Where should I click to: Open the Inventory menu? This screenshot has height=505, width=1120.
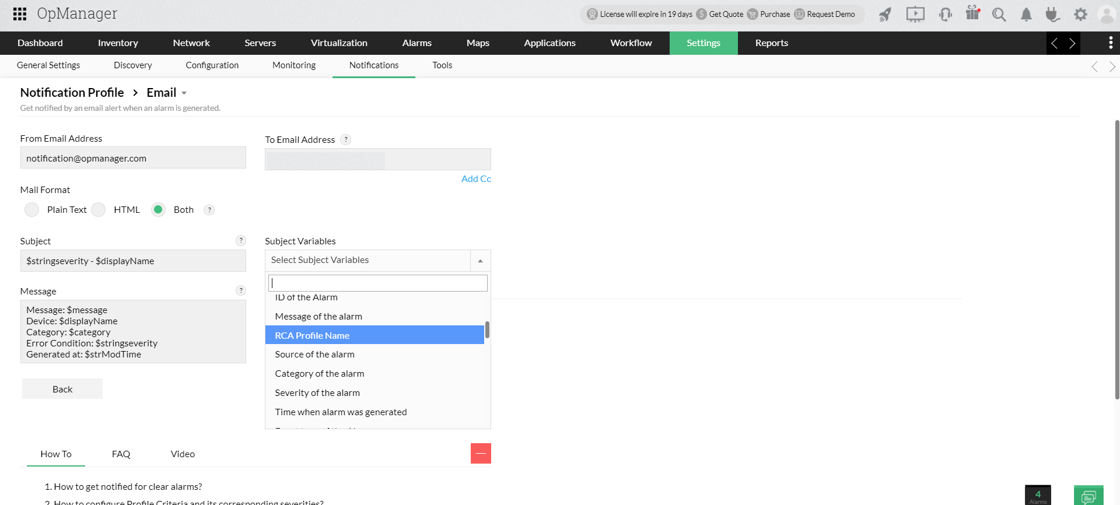pyautogui.click(x=118, y=43)
